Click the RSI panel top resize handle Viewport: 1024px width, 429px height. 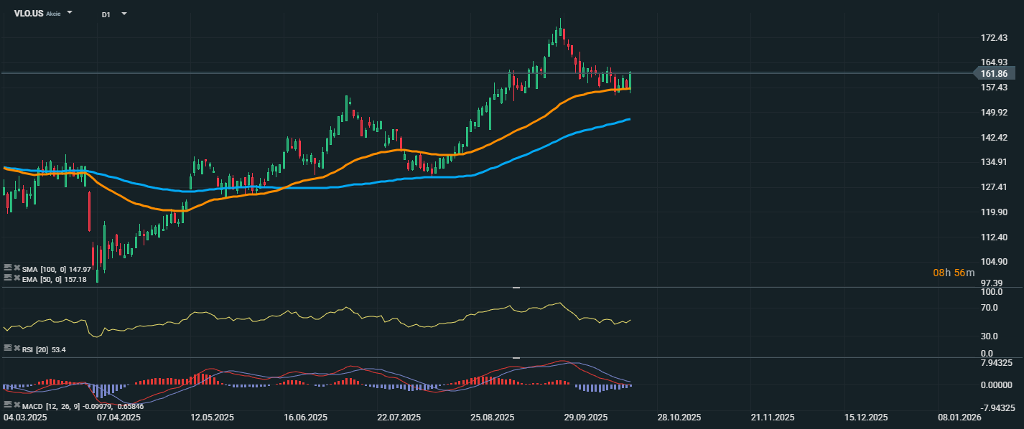516,288
